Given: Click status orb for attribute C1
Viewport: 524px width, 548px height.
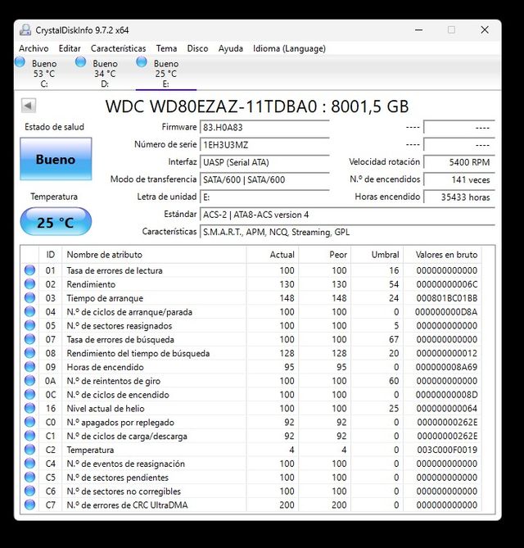Looking at the screenshot, I should click(x=29, y=436).
